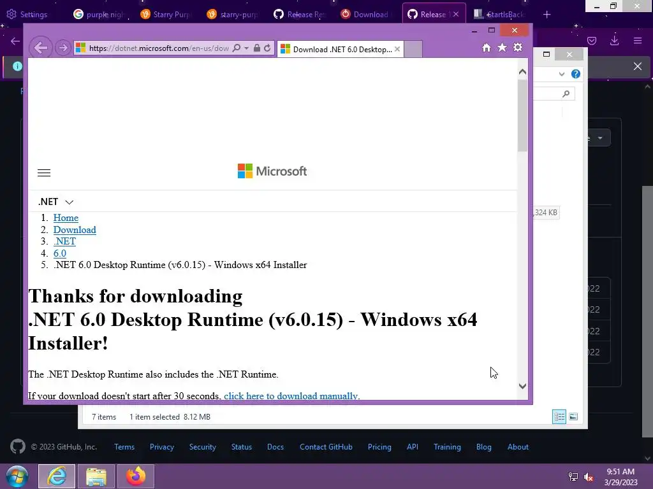This screenshot has height=489, width=653.
Task: Switch Explorer to details view
Action: 559,416
